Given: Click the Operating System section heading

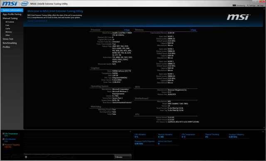Looking at the screenshot, I should [99, 86].
